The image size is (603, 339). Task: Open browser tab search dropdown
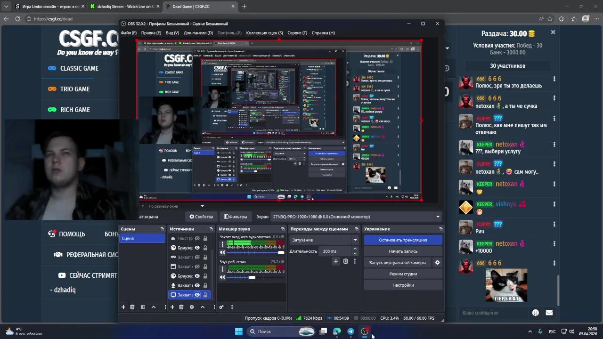pyautogui.click(x=6, y=7)
